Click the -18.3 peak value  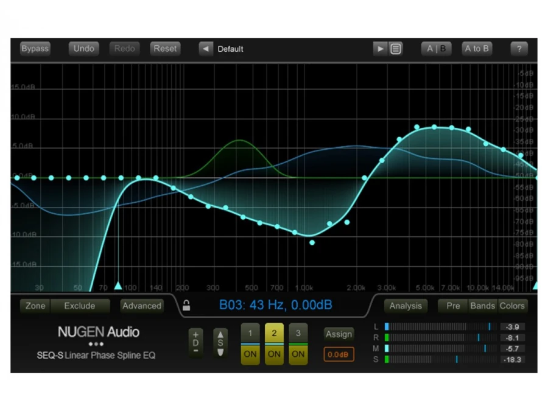point(512,359)
